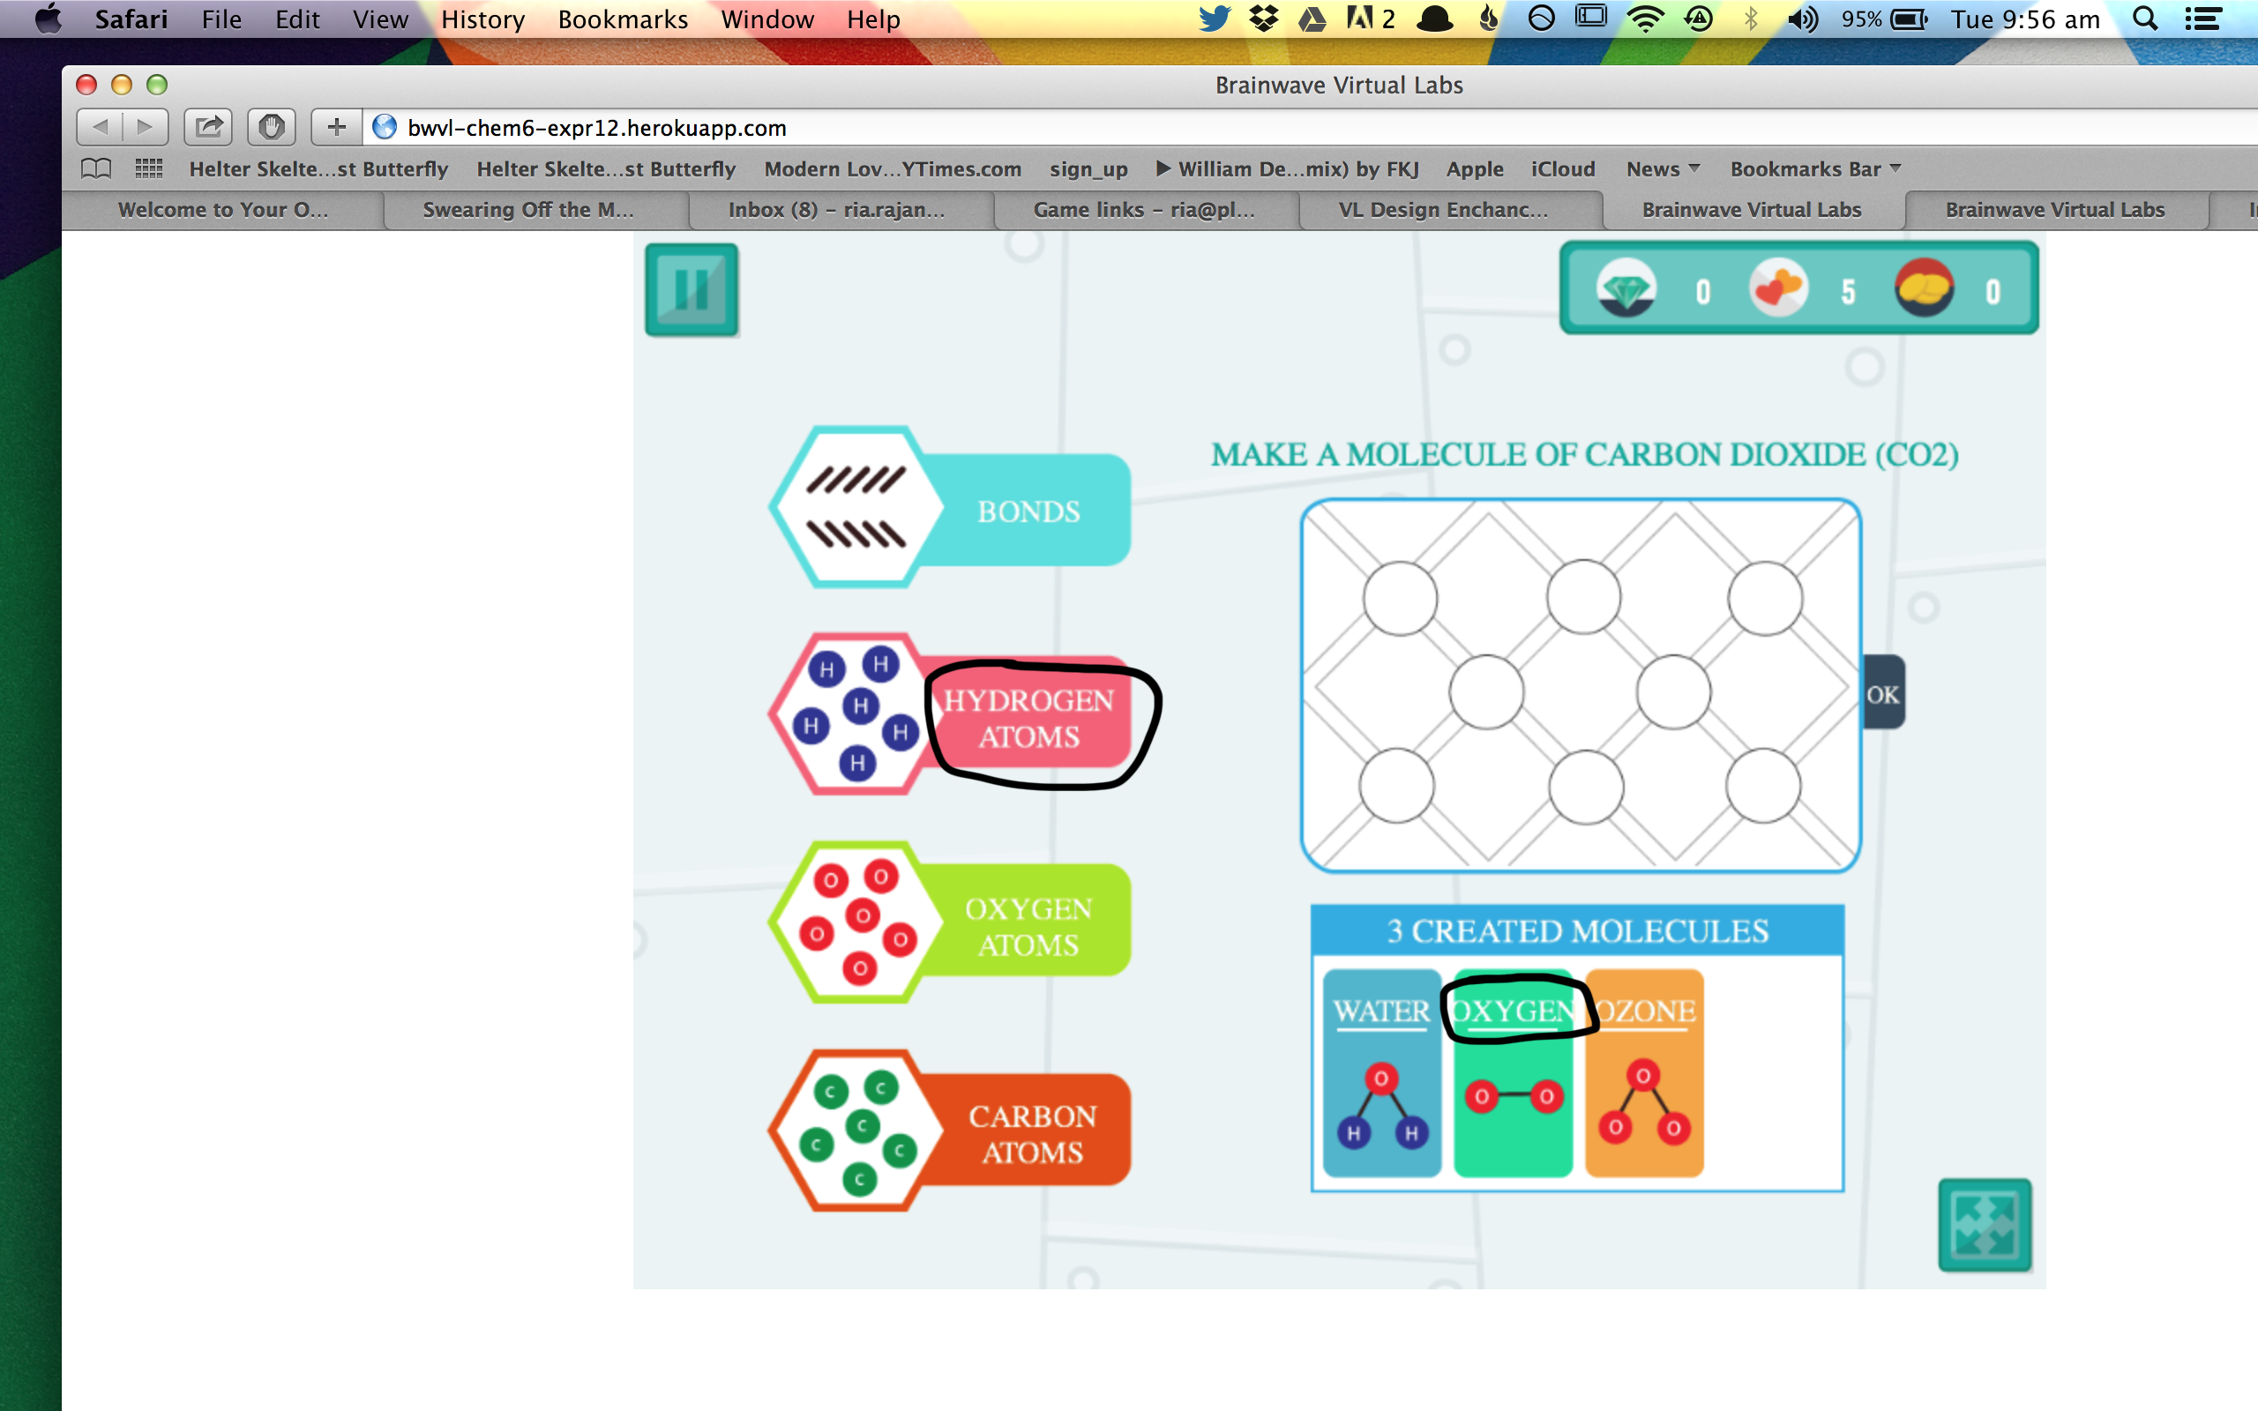Toggle fullscreen with the expand arrows icon
Screen dimensions: 2258x1411
point(1985,1225)
